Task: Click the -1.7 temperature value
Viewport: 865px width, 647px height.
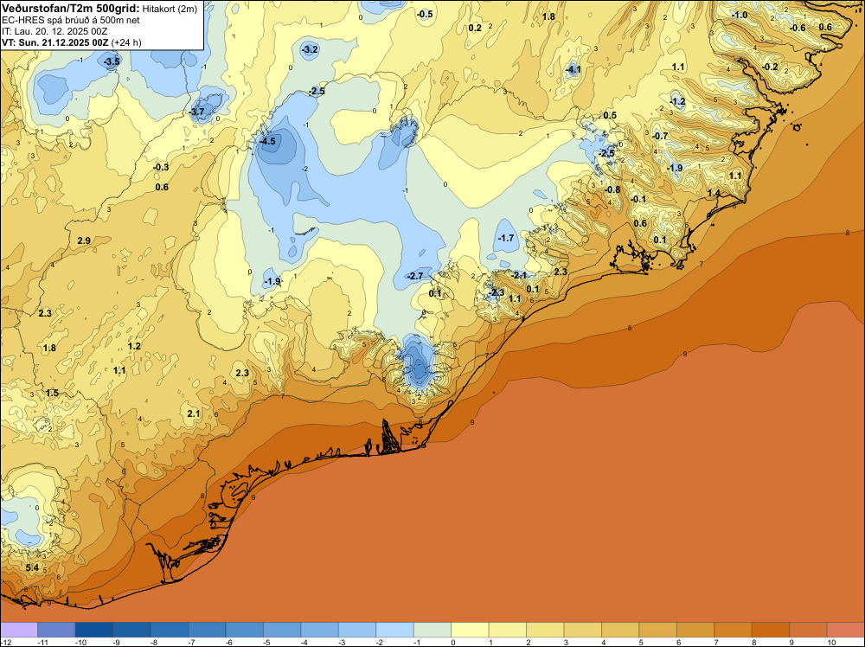Action: coord(506,238)
